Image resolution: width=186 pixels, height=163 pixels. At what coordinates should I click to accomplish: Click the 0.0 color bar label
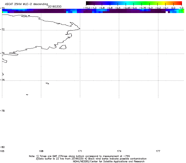(x=173, y=8)
